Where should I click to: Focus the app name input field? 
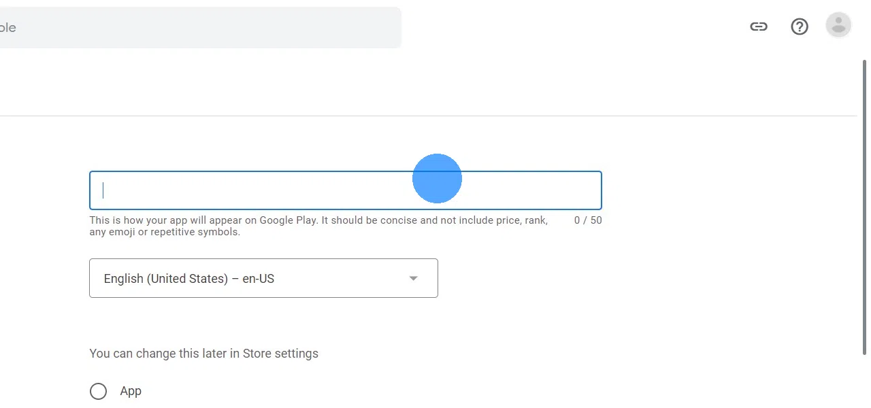[x=345, y=190]
